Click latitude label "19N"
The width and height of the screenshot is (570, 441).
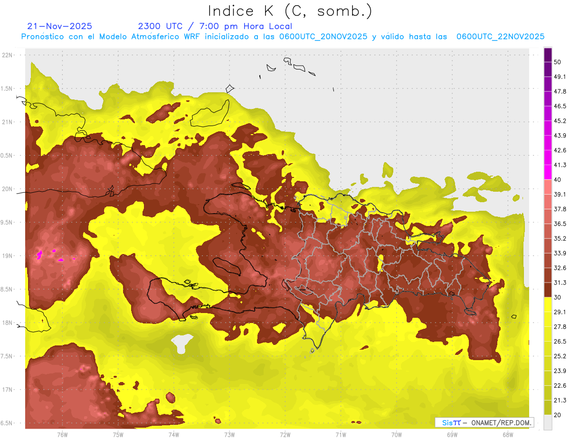[x=8, y=256]
